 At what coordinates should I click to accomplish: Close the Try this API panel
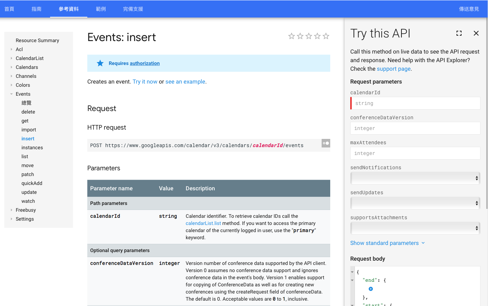[476, 33]
